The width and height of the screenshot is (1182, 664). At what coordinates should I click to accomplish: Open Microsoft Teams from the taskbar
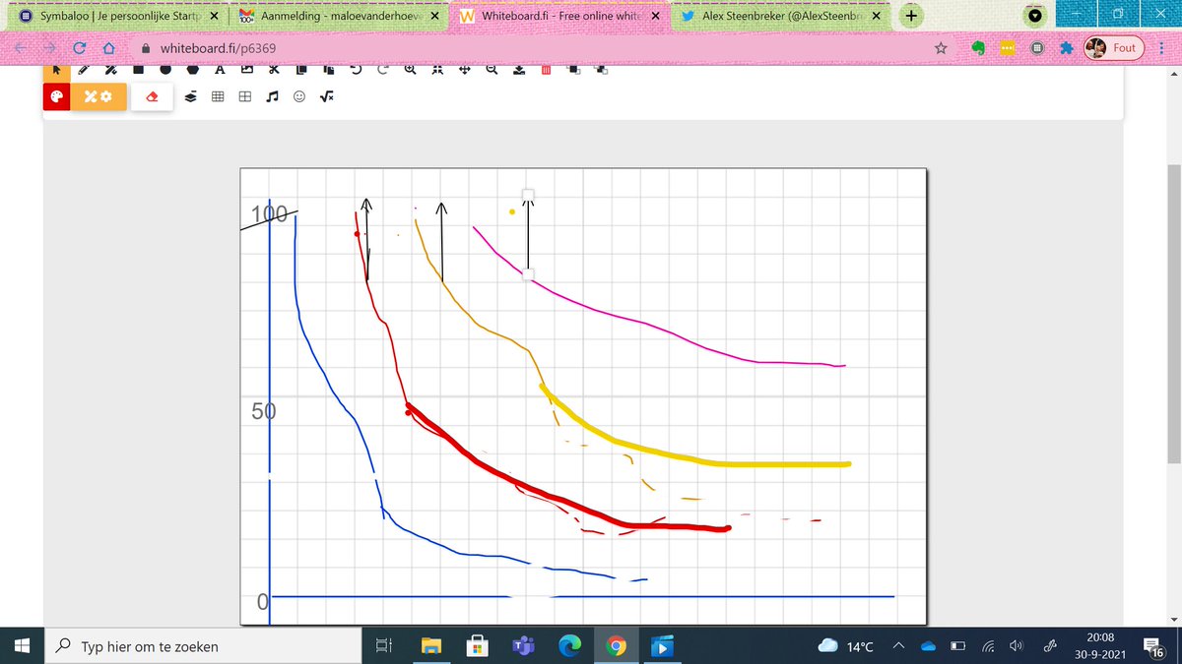pos(522,646)
